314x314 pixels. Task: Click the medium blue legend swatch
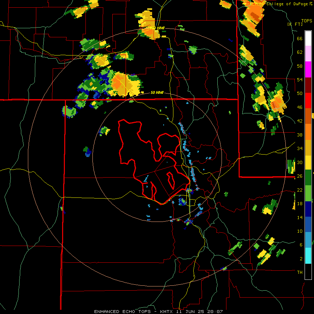tap(308, 224)
